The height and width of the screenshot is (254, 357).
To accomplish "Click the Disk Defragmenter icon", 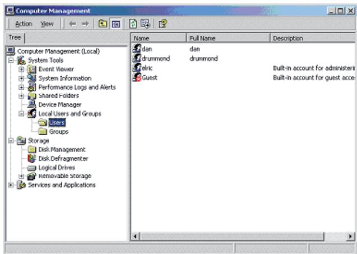I will [31, 159].
